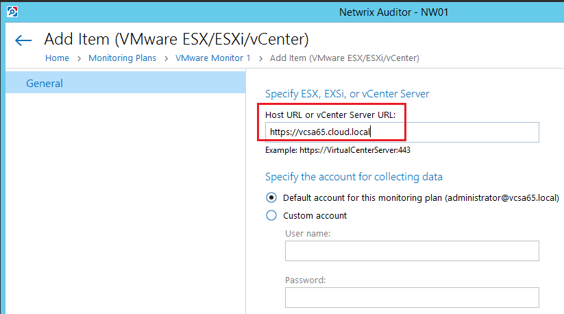Return to VMware Monitor 1 breadcrumb
The image size is (564, 314).
(x=213, y=58)
